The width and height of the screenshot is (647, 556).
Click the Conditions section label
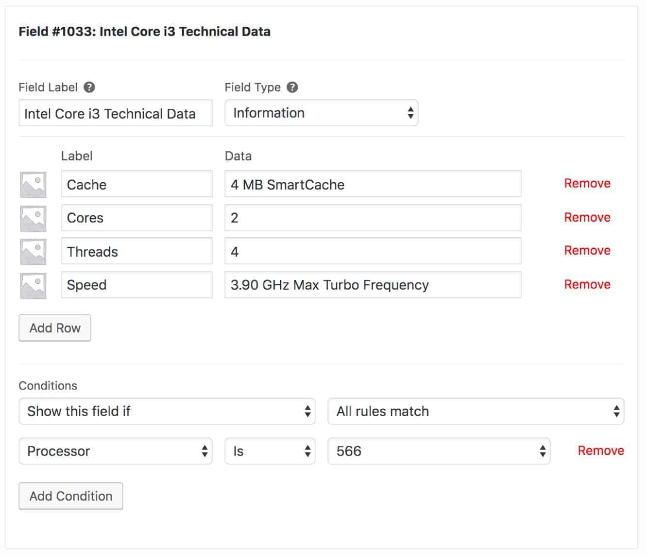tap(48, 385)
